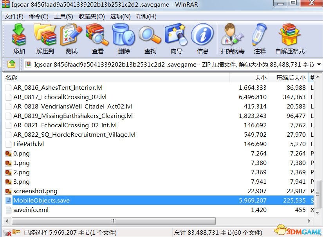
Task: Open the 文件(F) menu
Action: pos(14,16)
